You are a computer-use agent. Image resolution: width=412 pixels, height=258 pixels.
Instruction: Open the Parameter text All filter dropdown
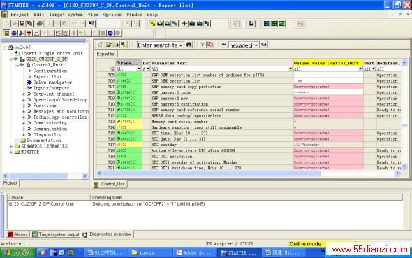pyautogui.click(x=290, y=69)
